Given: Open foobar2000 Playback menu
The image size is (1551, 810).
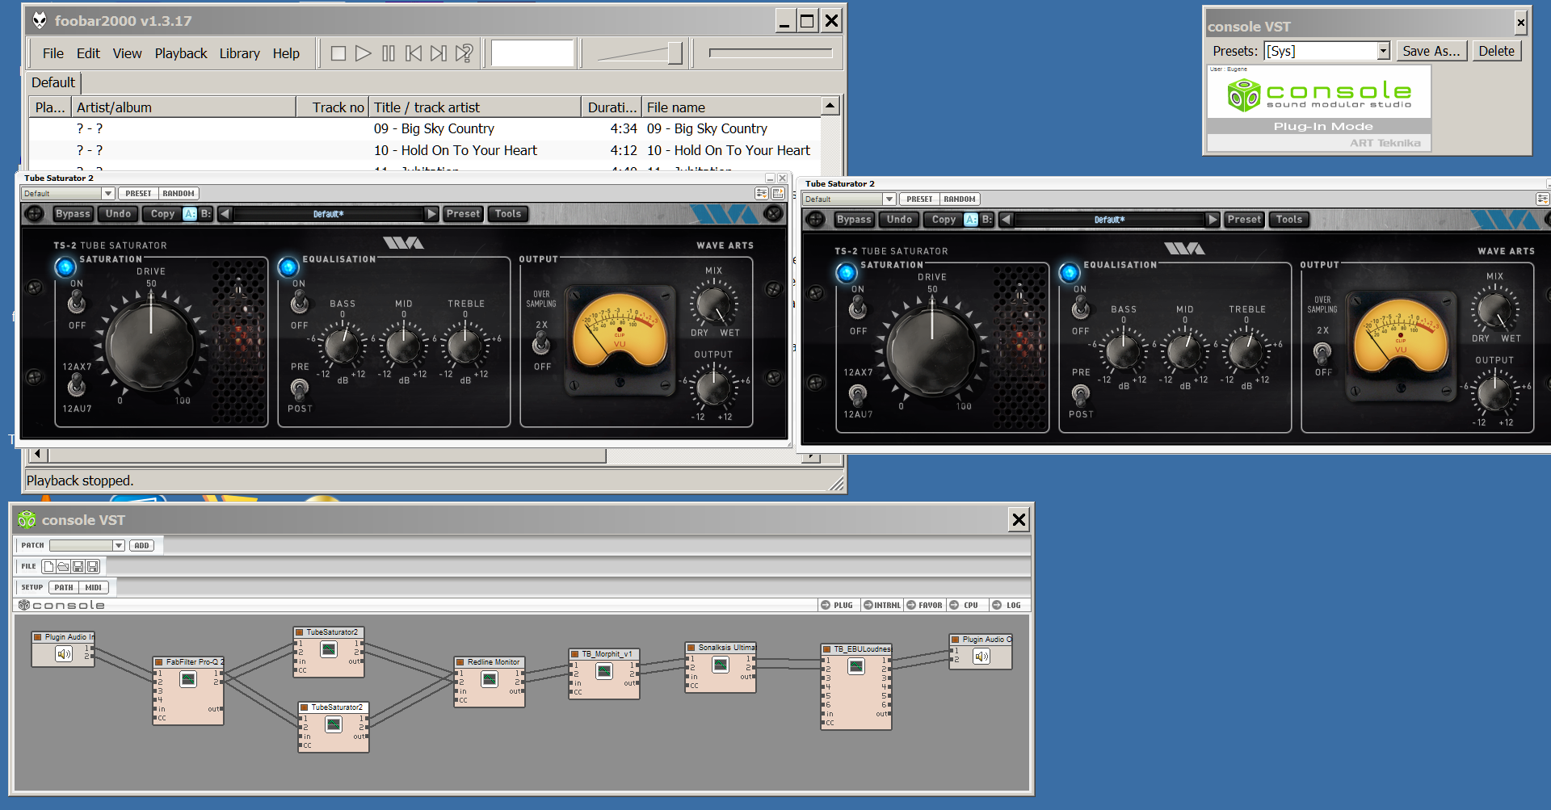Looking at the screenshot, I should tap(181, 53).
